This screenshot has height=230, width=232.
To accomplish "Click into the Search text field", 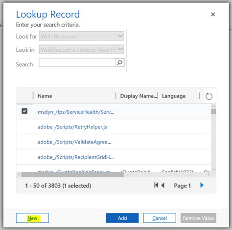I will point(77,63).
